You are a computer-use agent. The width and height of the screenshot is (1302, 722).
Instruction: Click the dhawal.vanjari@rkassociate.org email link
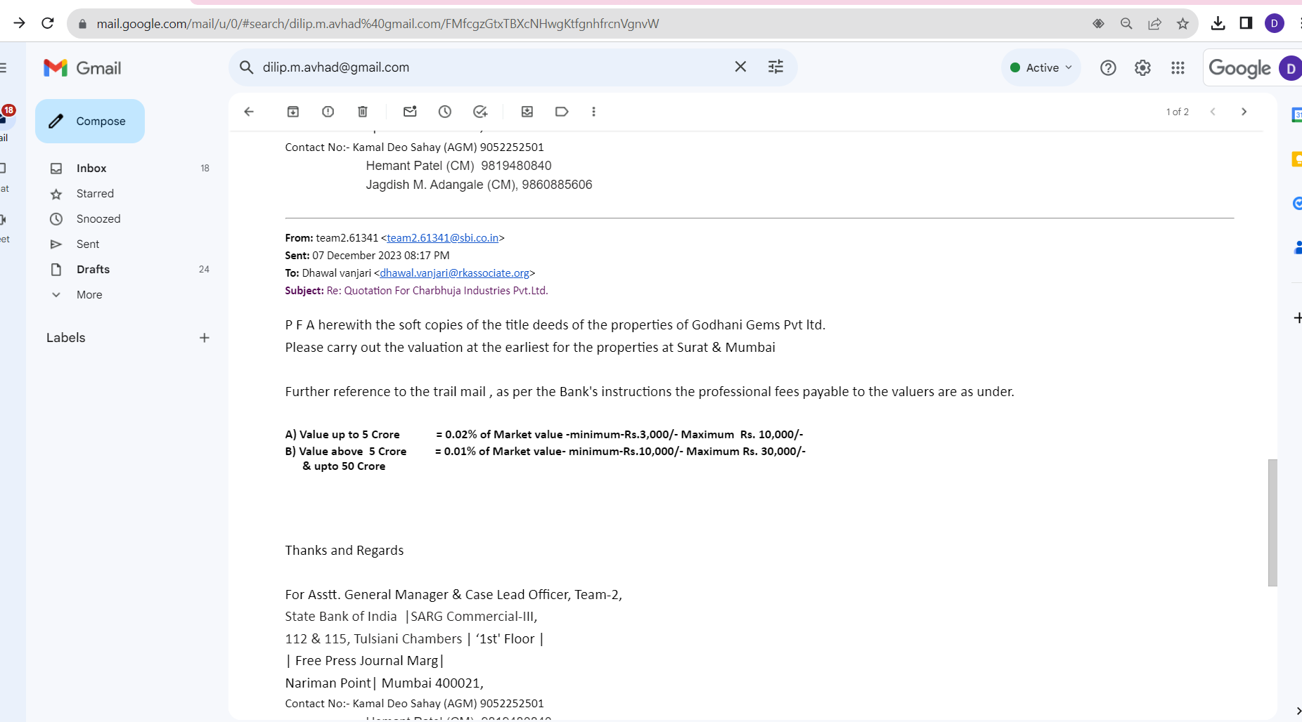[454, 273]
